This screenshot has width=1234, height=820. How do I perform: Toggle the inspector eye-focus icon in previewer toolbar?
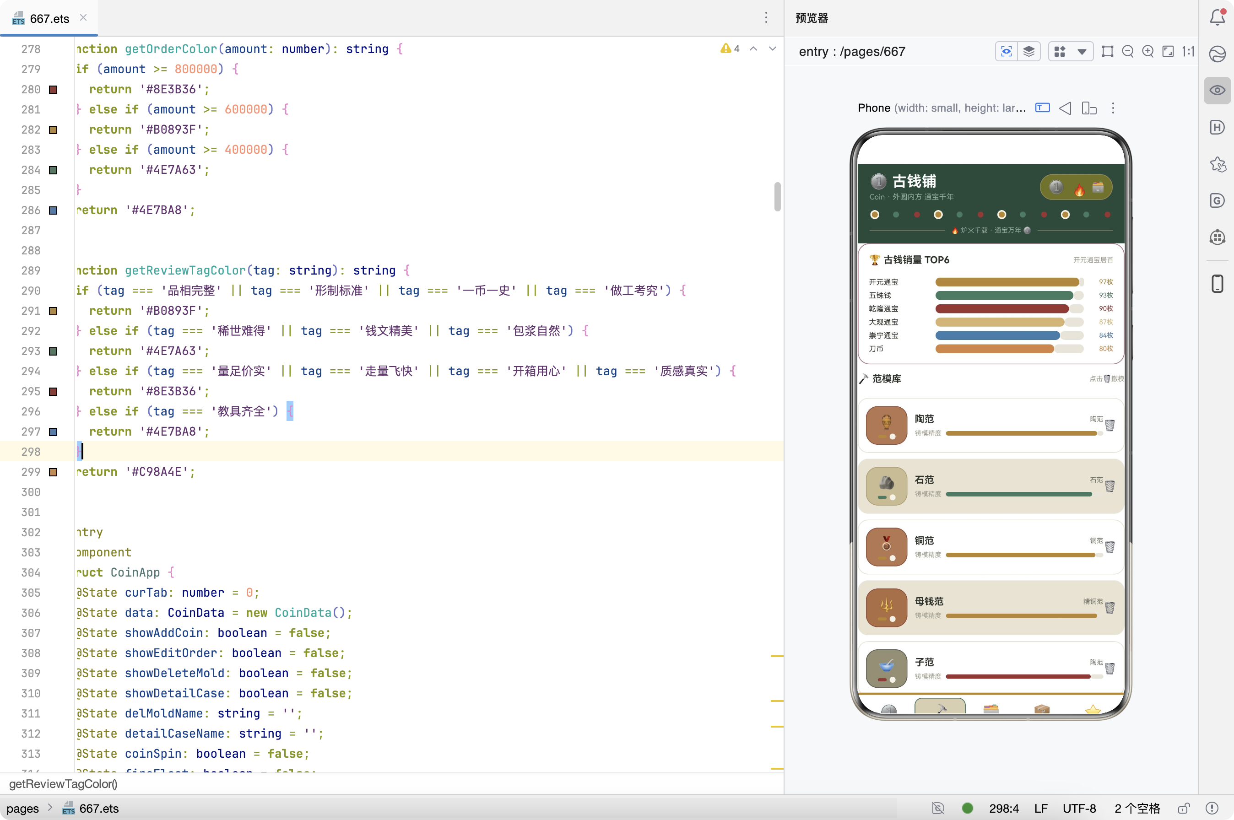(1006, 51)
